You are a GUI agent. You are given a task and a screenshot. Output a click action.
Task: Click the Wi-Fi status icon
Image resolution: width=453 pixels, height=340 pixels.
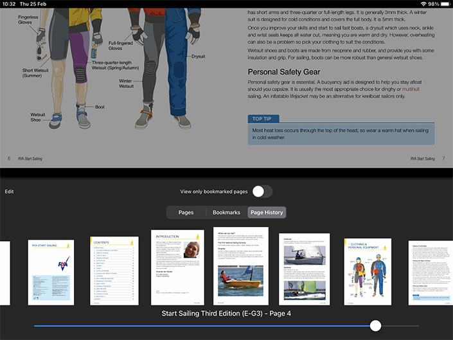pos(423,4)
